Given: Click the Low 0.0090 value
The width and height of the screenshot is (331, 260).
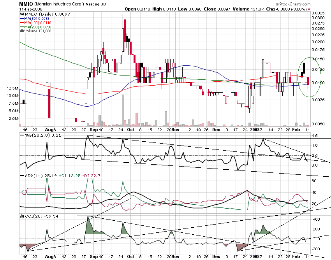Looking at the screenshot, I should 190,9.
